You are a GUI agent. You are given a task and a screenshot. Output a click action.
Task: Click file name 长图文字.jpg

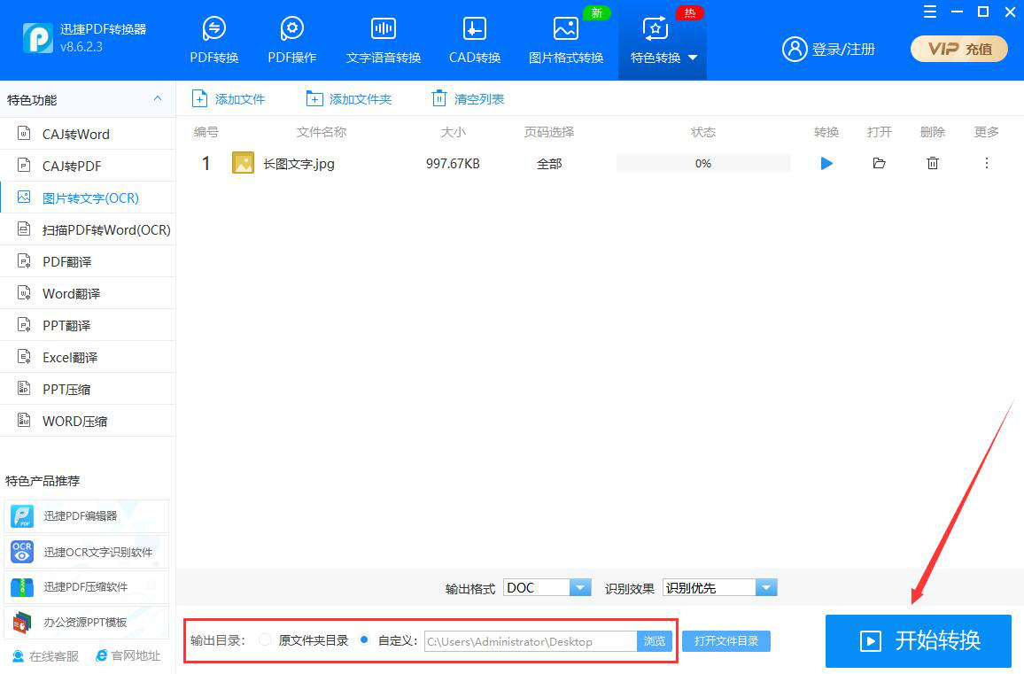pos(299,163)
